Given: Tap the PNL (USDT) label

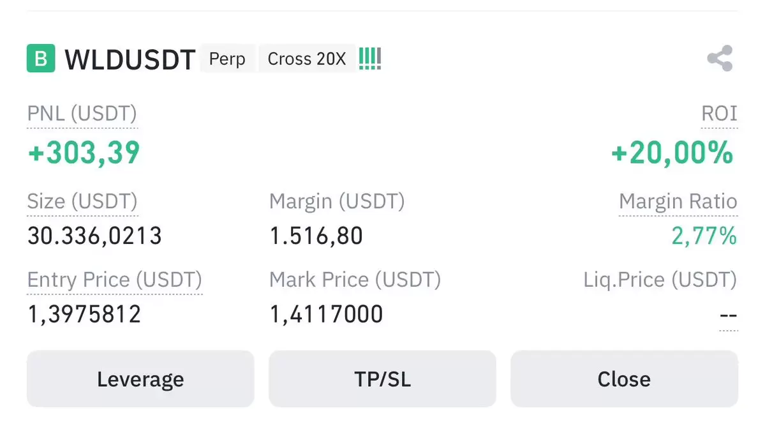Looking at the screenshot, I should pyautogui.click(x=82, y=114).
